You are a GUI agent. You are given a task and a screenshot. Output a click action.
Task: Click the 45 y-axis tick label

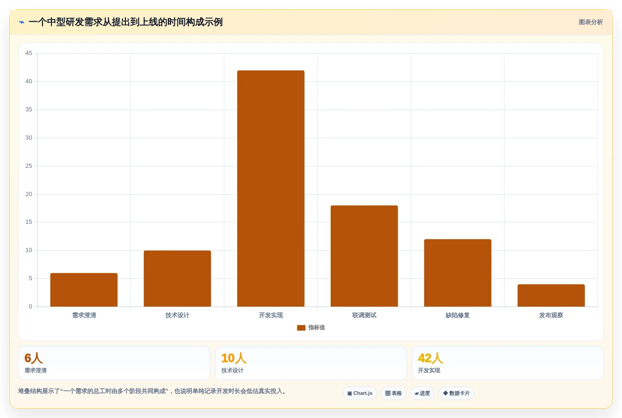29,53
